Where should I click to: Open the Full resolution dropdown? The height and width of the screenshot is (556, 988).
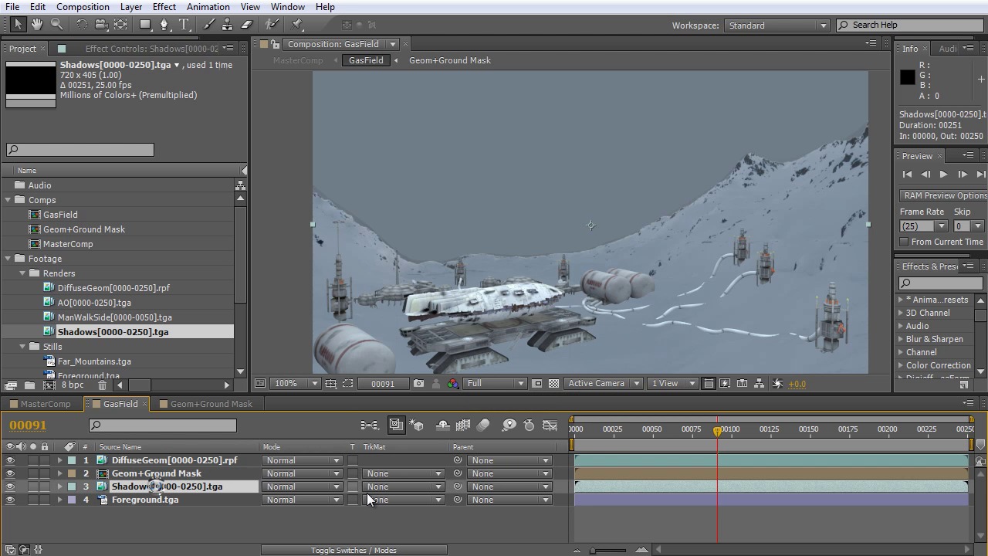(x=495, y=383)
